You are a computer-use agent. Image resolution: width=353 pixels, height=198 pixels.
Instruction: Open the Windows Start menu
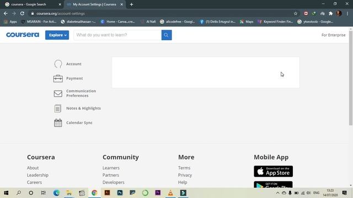[6, 193]
